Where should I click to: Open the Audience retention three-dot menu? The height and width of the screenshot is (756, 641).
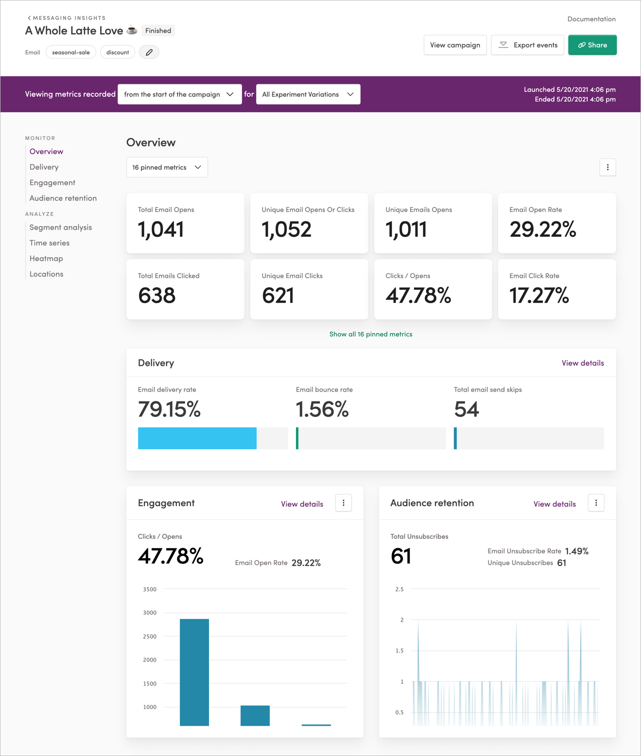[596, 503]
